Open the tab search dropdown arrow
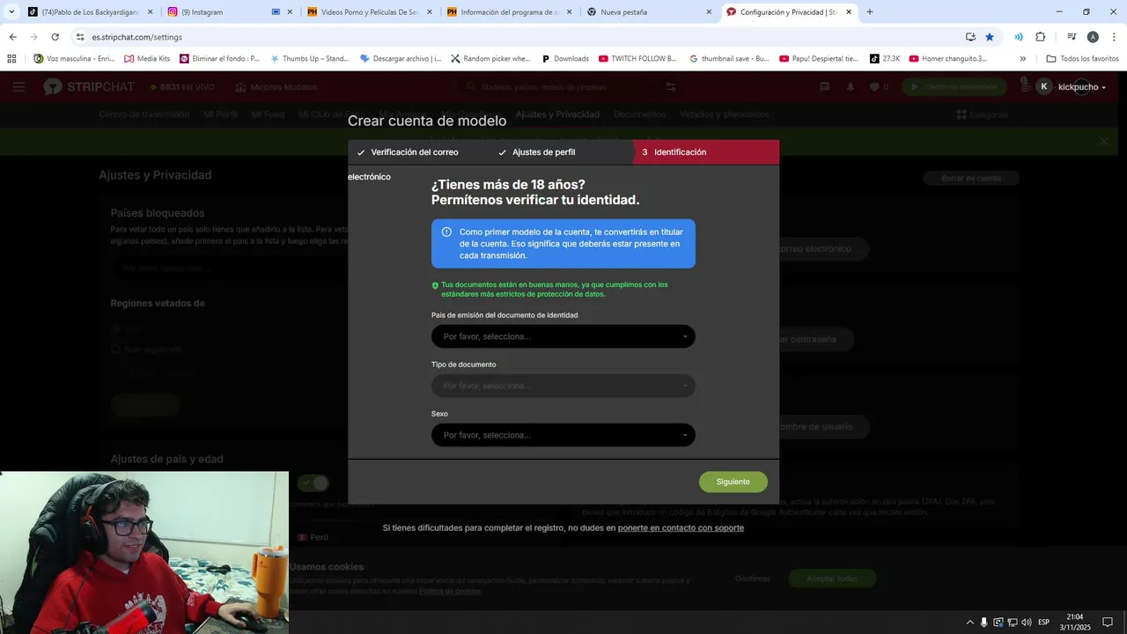The image size is (1127, 634). [x=11, y=12]
